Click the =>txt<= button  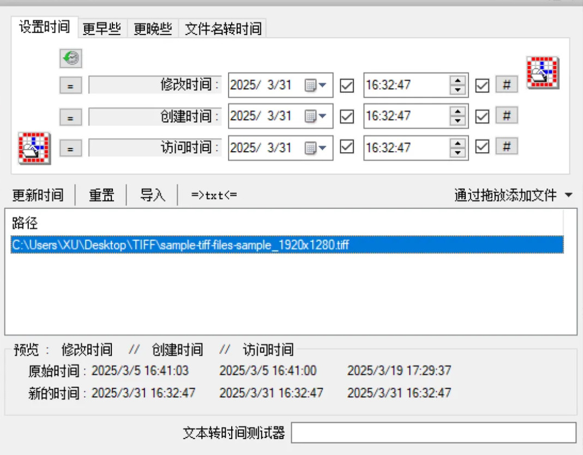coord(214,195)
